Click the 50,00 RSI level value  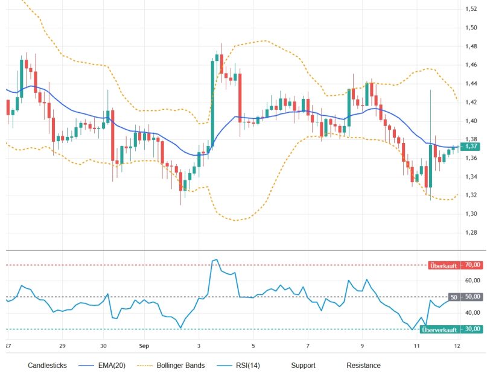click(x=472, y=297)
